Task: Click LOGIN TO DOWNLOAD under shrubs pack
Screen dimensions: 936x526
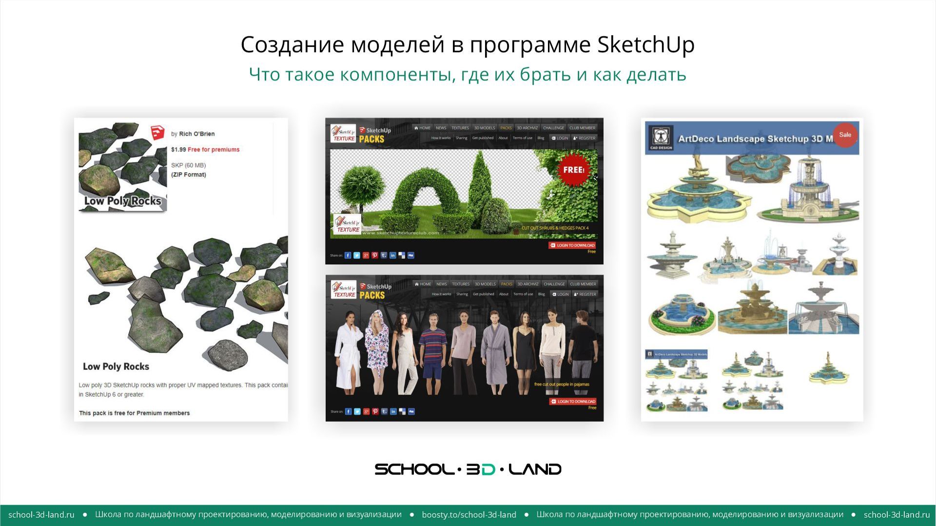Action: (572, 245)
